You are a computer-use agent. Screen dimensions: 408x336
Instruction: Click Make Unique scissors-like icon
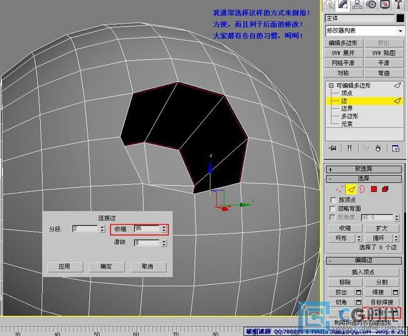coord(367,148)
